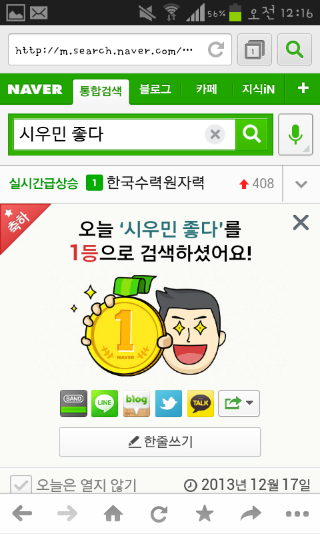Dismiss the first-place congratulation banner
This screenshot has width=320, height=534.
301,223
